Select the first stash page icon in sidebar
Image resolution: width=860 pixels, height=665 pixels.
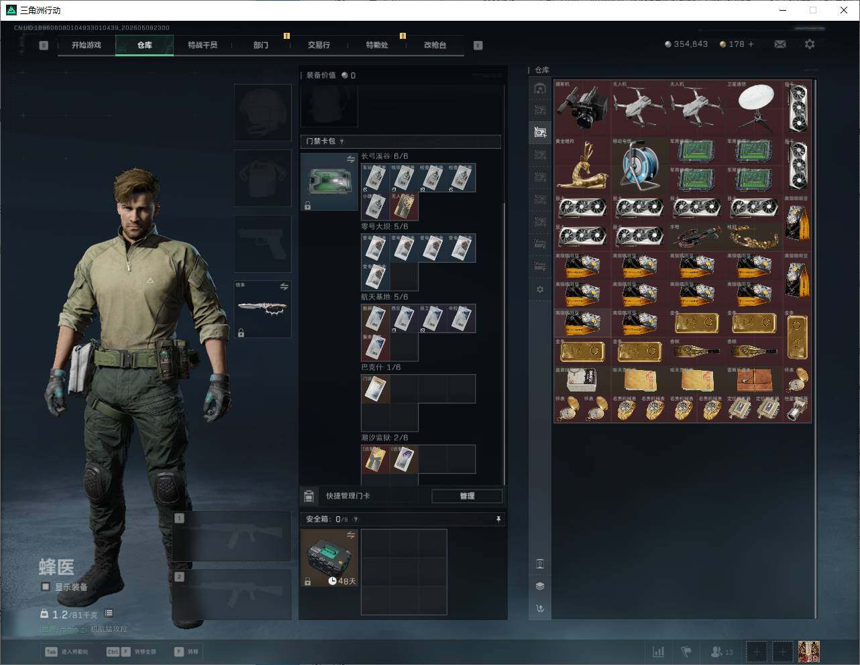(540, 88)
